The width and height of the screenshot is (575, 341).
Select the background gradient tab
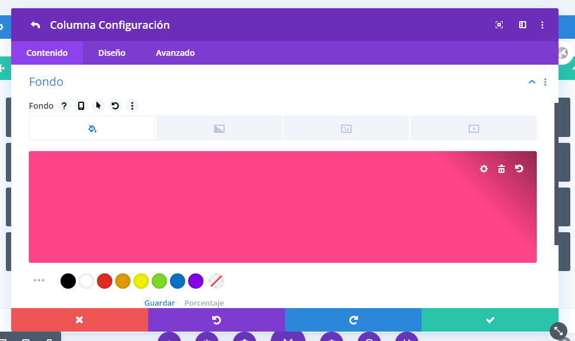219,128
